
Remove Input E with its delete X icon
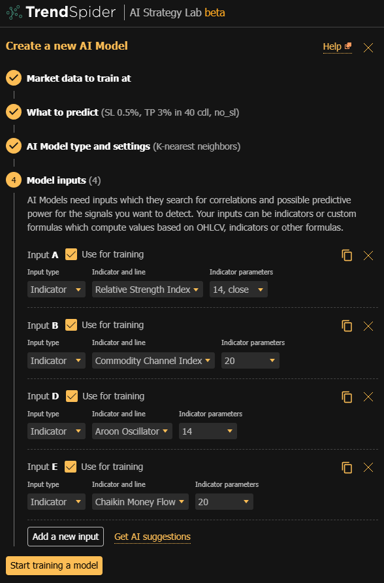(368, 467)
